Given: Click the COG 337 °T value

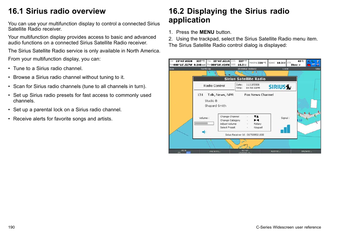Looking at the screenshot, I should point(242,61).
